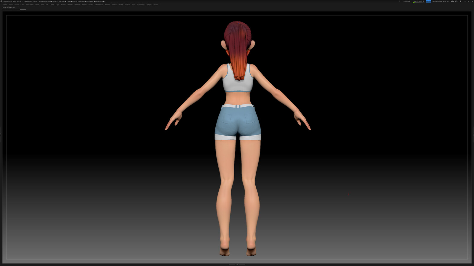Load previous UI color scheme icon

452,1
